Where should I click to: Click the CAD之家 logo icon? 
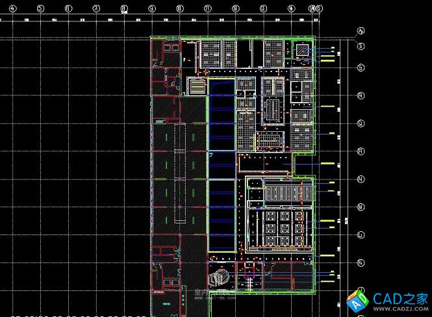(x=357, y=300)
